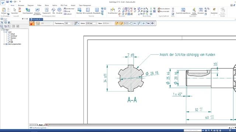Collapse the Blatt1 tree node
This screenshot has width=236, height=132.
click(1, 30)
